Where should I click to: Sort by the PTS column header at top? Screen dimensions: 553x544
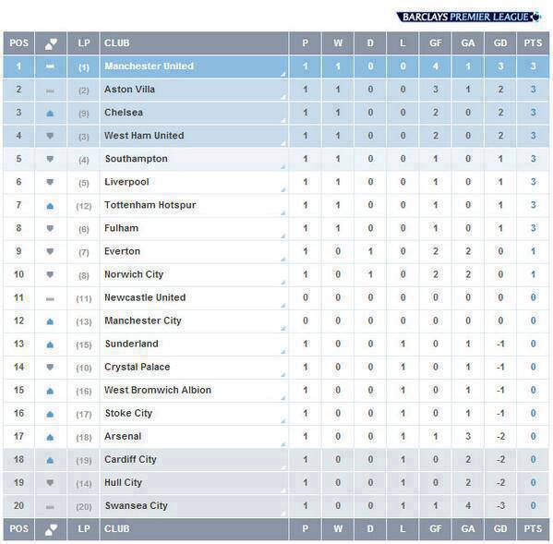click(533, 43)
